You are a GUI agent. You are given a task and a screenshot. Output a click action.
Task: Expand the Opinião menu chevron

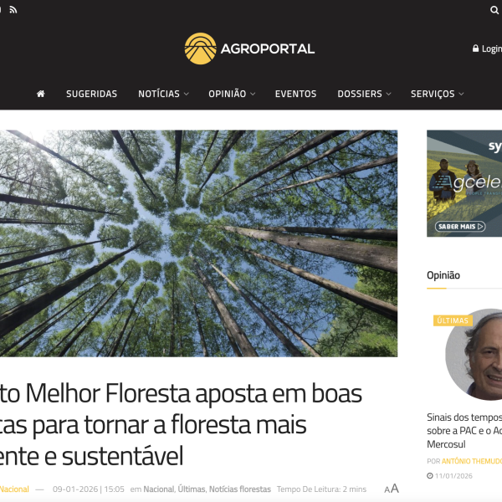click(253, 94)
